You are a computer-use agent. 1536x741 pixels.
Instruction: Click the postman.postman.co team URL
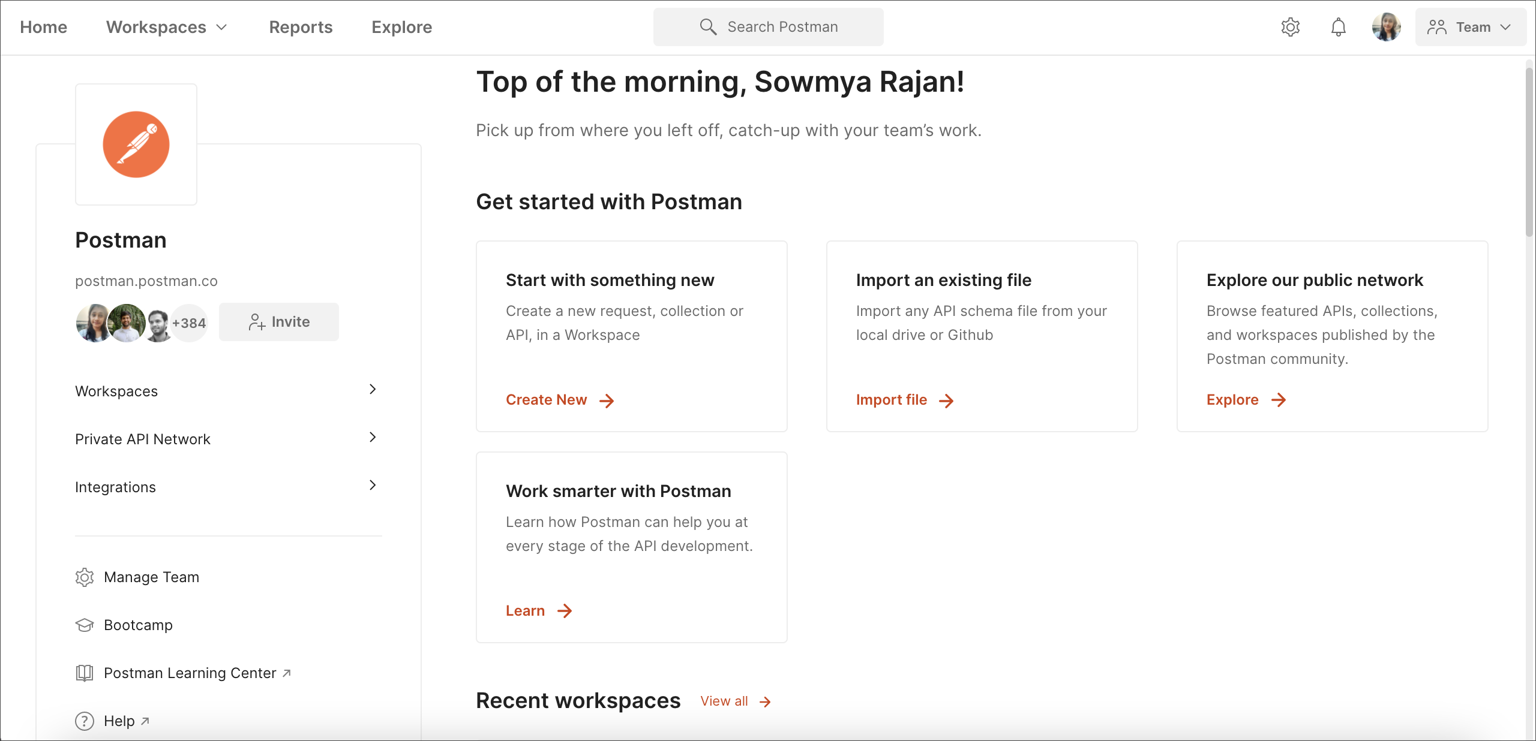click(146, 281)
